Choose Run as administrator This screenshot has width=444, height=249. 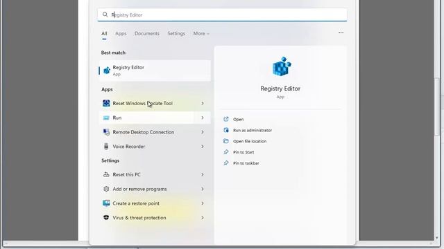tap(253, 131)
